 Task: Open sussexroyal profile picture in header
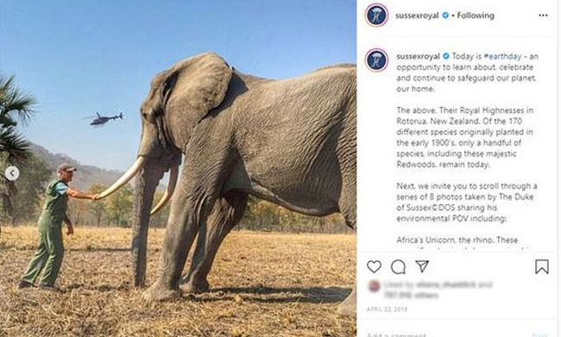(377, 15)
